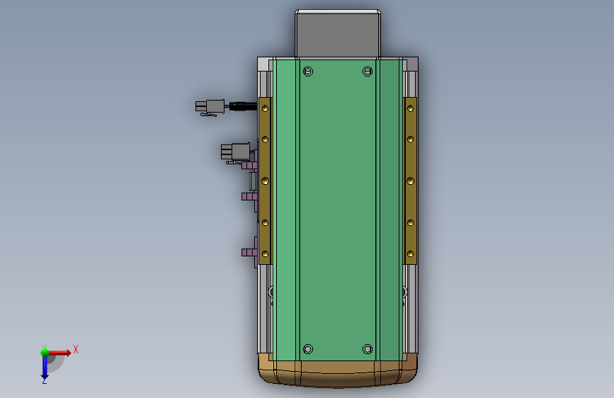The height and width of the screenshot is (398, 614).
Task: Select the gray motor housing on top
Action: pos(338,34)
